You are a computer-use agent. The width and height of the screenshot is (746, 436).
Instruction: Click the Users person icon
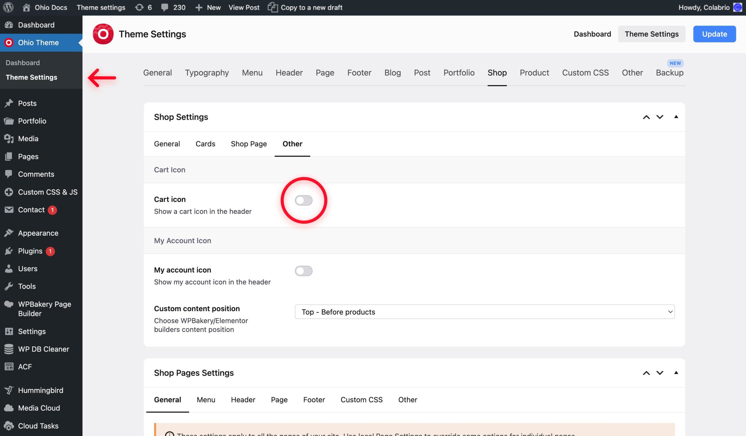[9, 269]
